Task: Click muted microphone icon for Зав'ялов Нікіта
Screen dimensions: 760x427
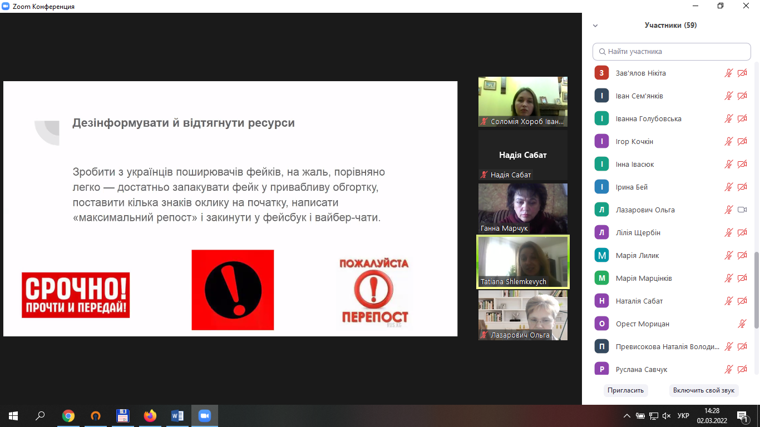Action: (x=728, y=73)
